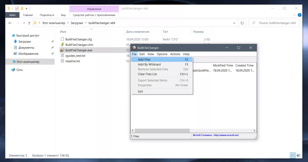Switch to details list view
The width and height of the screenshot is (308, 162).
(x=293, y=155)
